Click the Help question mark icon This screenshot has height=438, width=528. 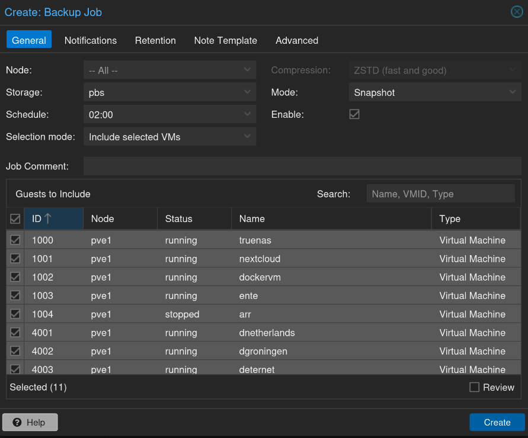tap(17, 422)
